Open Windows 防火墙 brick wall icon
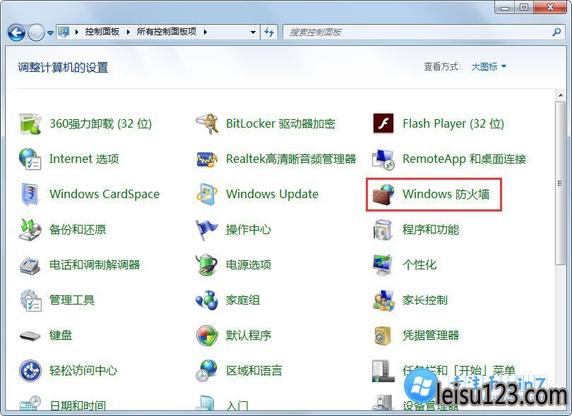 pyautogui.click(x=383, y=194)
